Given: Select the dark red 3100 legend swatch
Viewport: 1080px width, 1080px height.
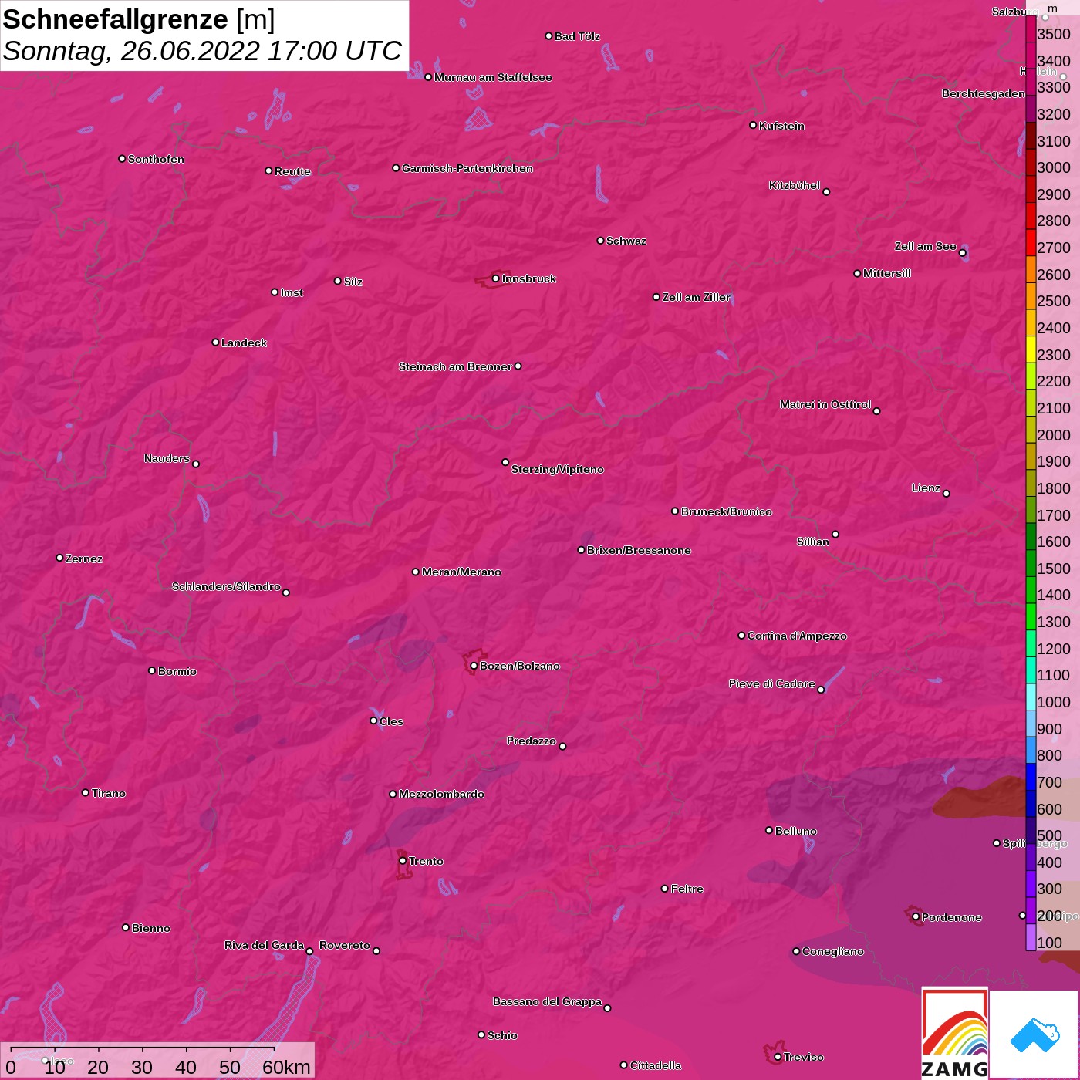Looking at the screenshot, I should coord(1031,135).
